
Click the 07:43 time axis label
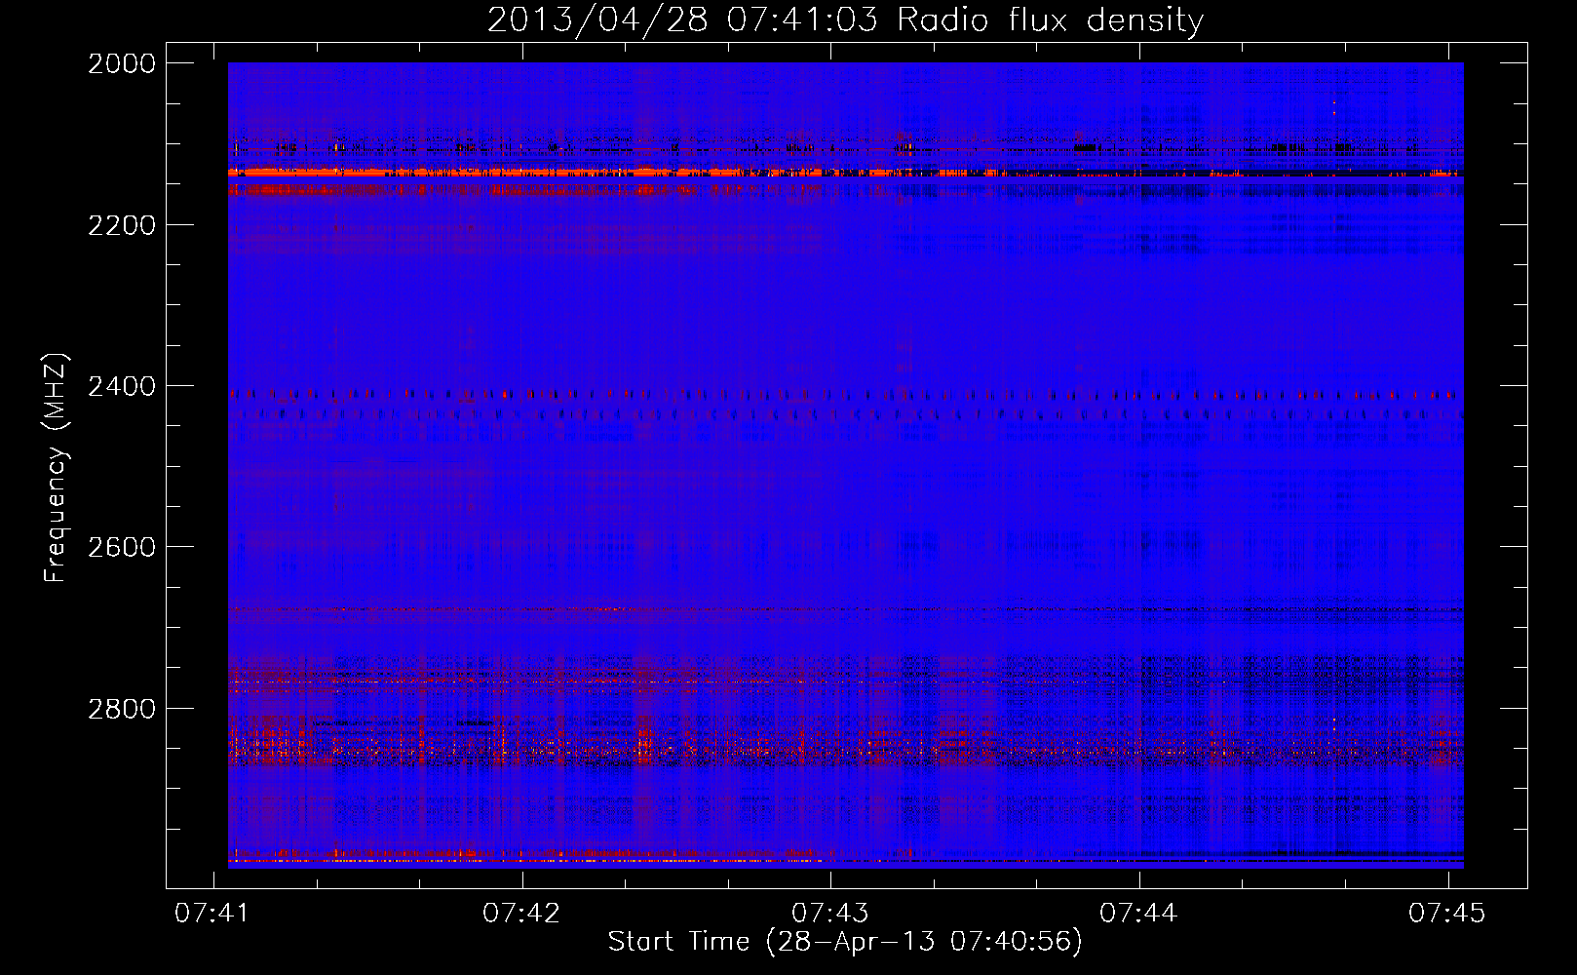(830, 913)
